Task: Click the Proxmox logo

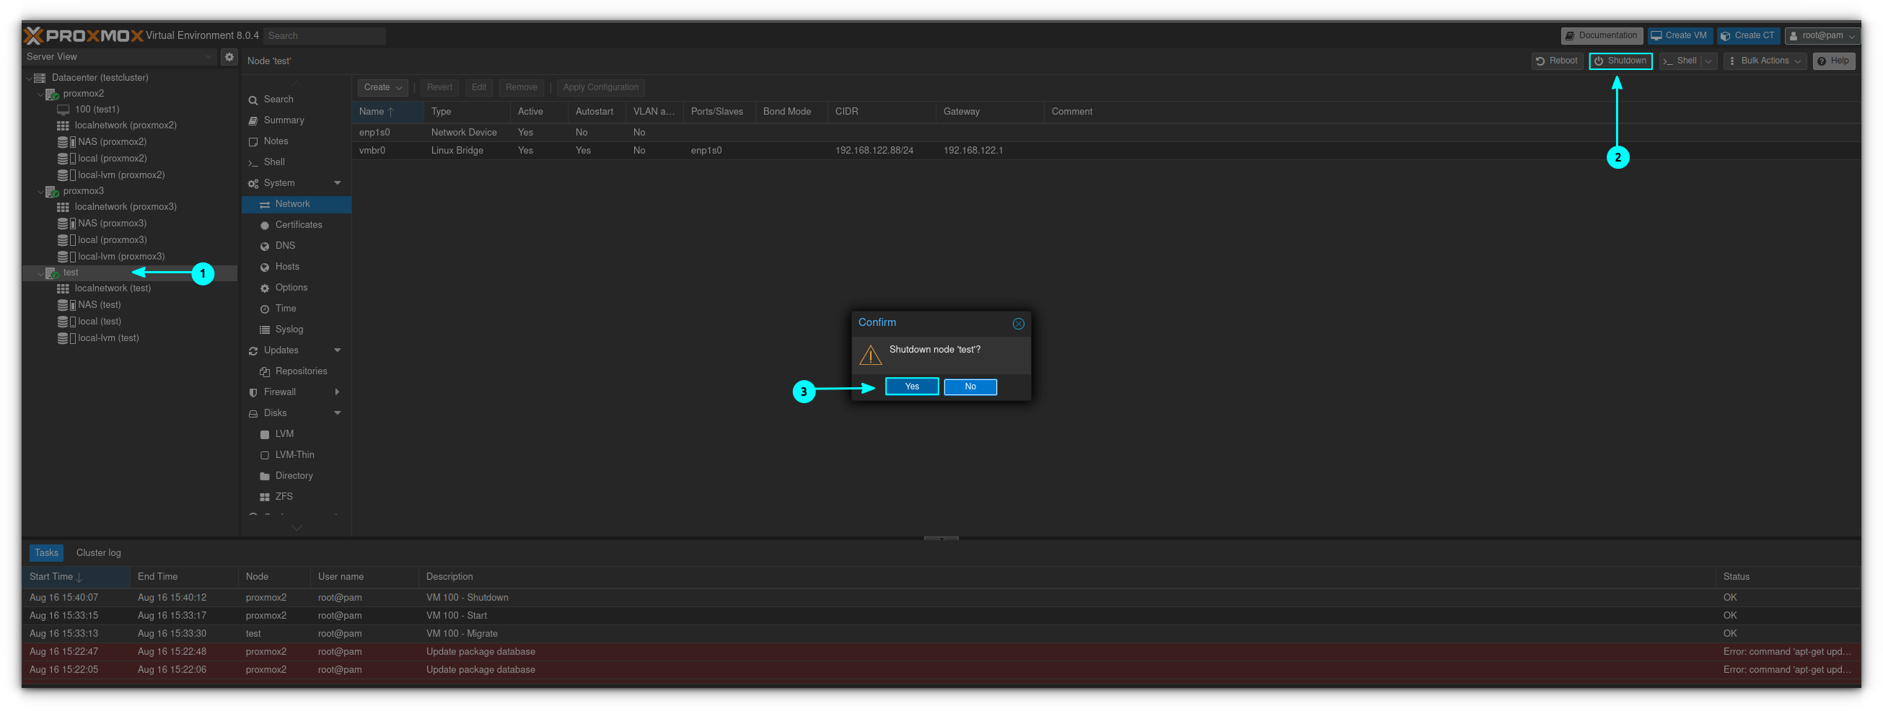Action: point(84,35)
